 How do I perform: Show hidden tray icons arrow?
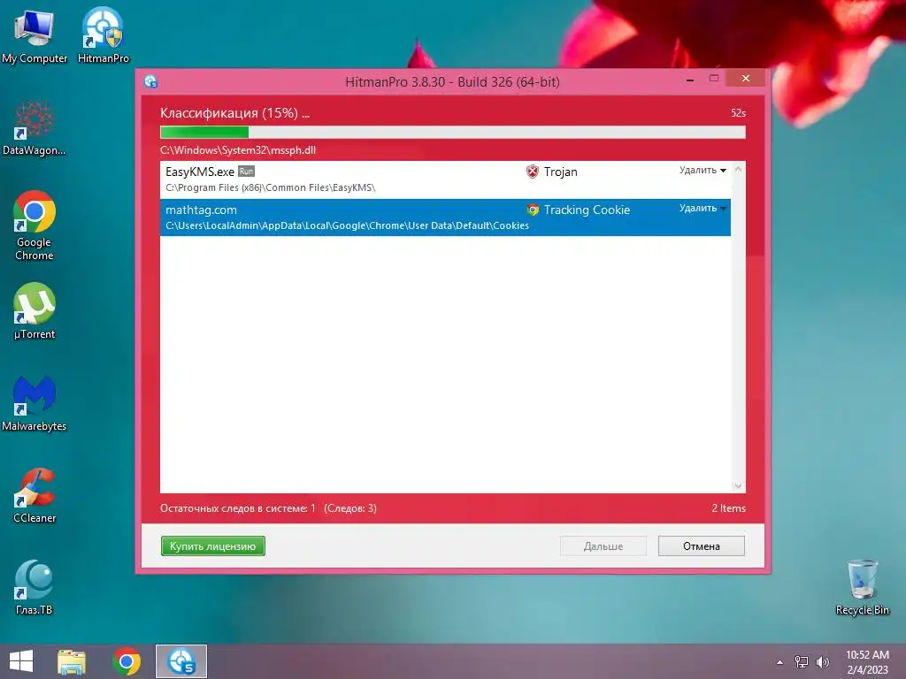(x=780, y=662)
